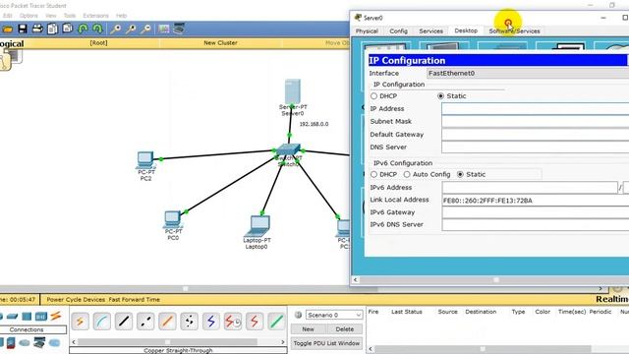Enable DHCP under IPv6 Configuration

(373, 175)
